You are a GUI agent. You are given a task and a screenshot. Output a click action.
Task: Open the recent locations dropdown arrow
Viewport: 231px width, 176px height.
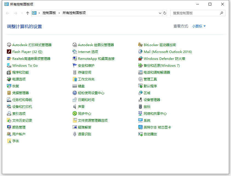pyautogui.click(x=22, y=13)
